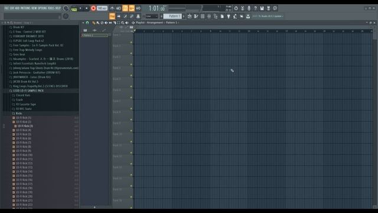Click the red Record button
The image size is (378, 213).
click(93, 8)
